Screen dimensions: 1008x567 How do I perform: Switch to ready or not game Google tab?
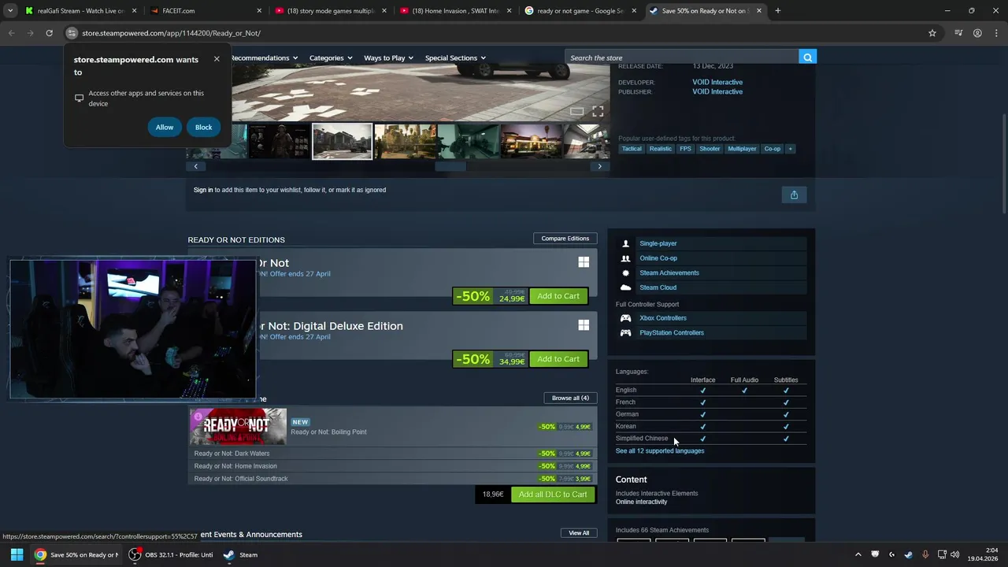coord(580,11)
